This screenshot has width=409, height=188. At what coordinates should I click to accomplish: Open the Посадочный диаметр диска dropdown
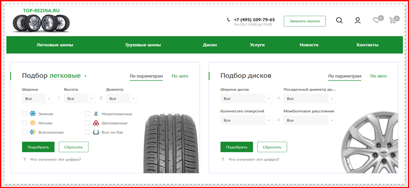pos(309,99)
